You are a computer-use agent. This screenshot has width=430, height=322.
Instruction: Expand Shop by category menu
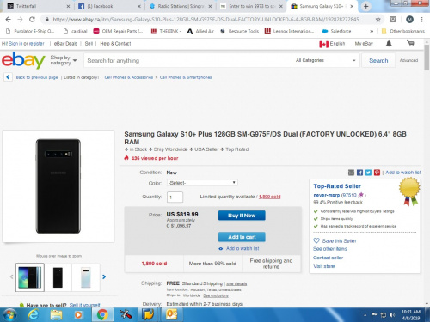pos(64,60)
